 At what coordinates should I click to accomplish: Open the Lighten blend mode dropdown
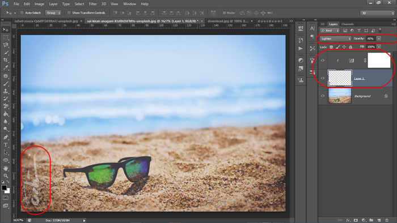click(336, 38)
